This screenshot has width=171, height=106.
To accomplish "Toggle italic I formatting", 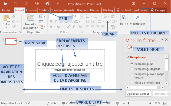I will 56,21.
